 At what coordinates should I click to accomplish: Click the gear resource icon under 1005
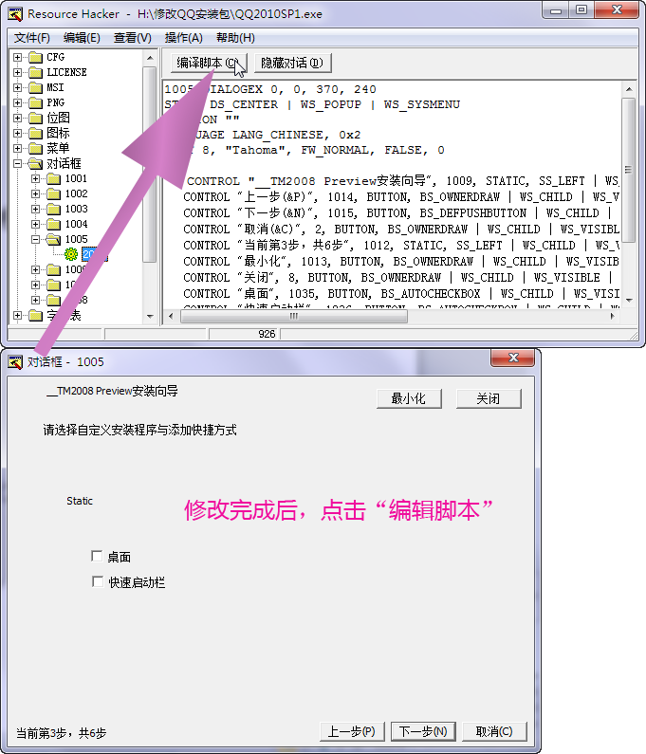click(71, 254)
